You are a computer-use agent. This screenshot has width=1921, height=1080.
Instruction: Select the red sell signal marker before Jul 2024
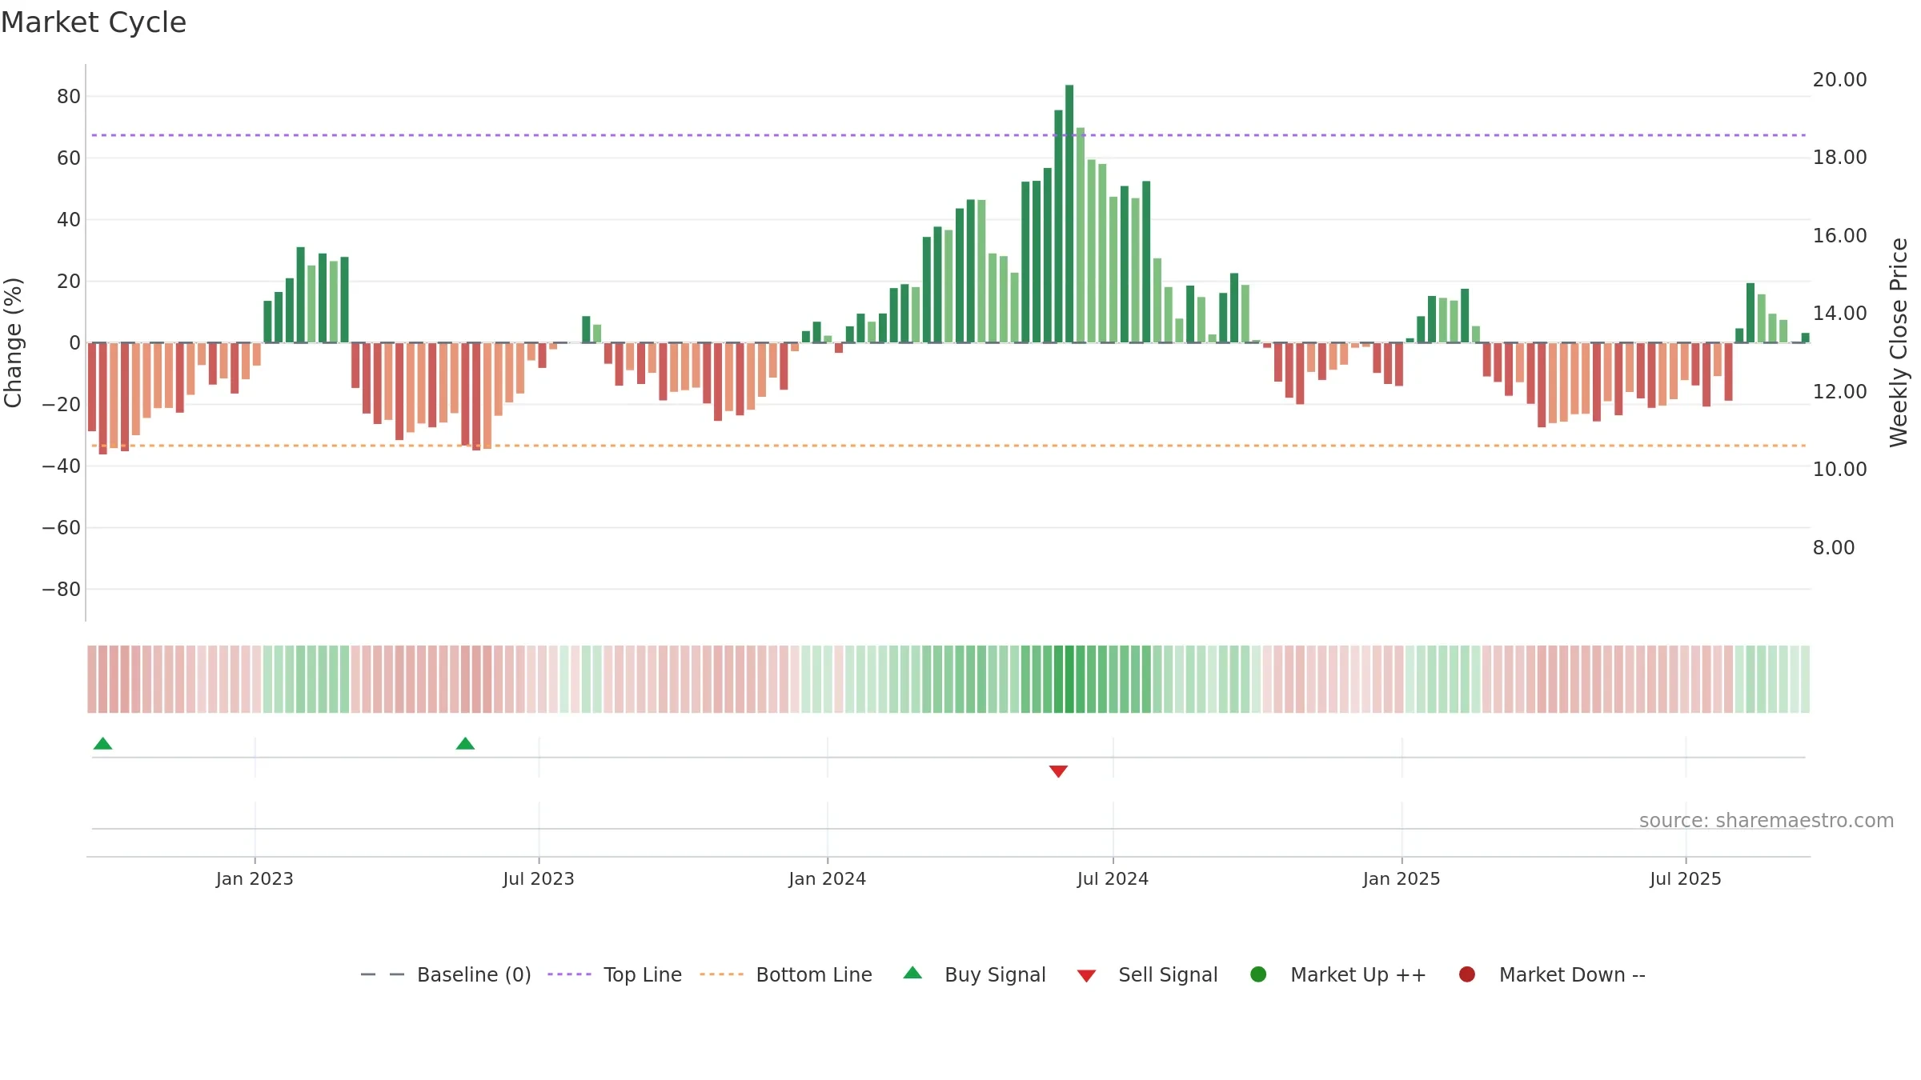coord(1058,771)
